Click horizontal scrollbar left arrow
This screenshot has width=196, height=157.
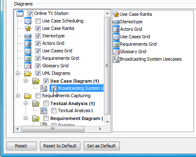coord(17,129)
